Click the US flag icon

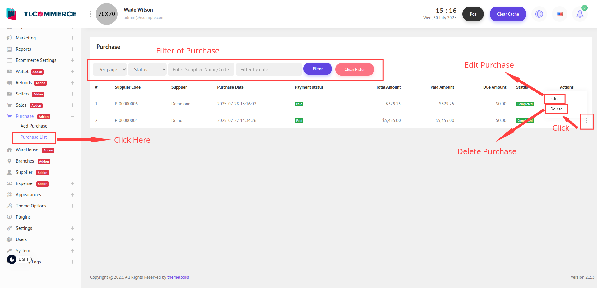559,14
